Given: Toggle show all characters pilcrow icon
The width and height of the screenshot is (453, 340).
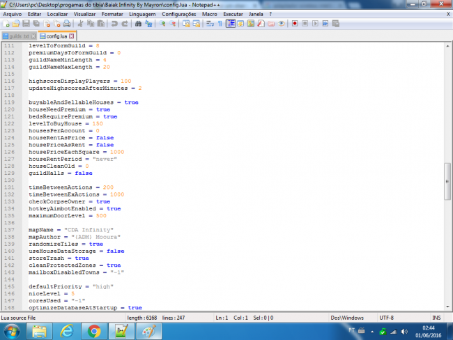Looking at the screenshot, I should (220, 24).
